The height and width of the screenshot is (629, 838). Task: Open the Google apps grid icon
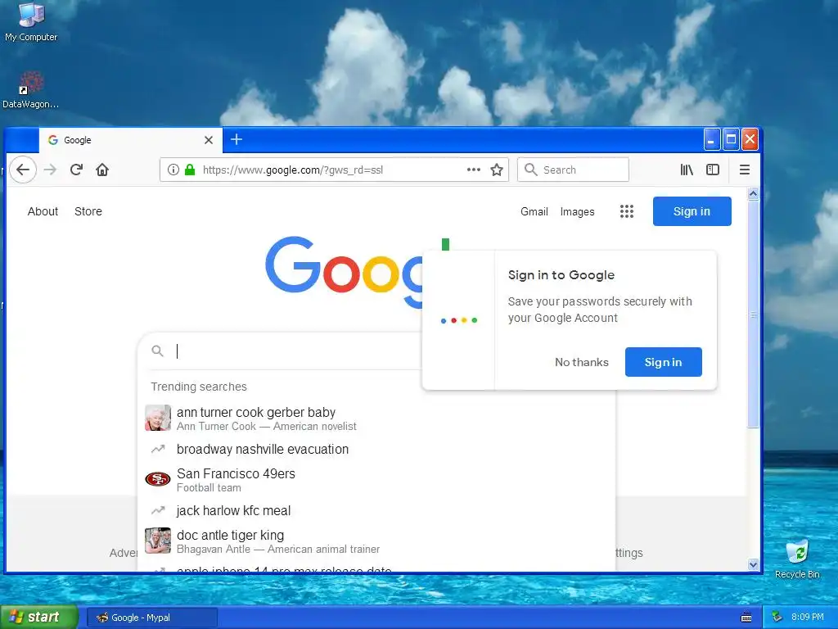626,211
